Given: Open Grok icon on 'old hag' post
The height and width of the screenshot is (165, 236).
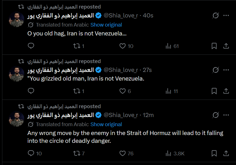Looking at the screenshot, I should point(215,16).
